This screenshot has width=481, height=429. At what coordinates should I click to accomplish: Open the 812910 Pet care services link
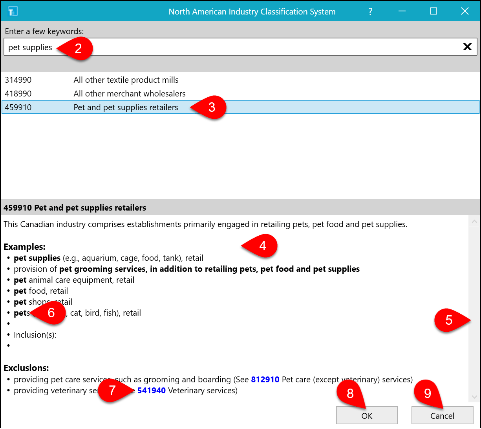click(x=265, y=380)
